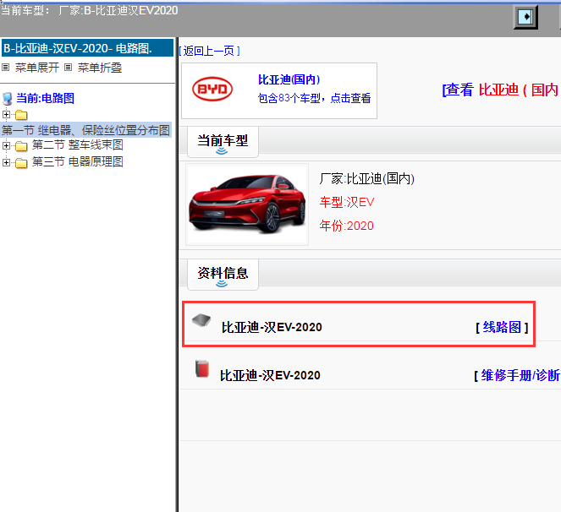This screenshot has height=512, width=561.
Task: Click the red book icon beside 维修手册 entry
Action: [x=201, y=368]
